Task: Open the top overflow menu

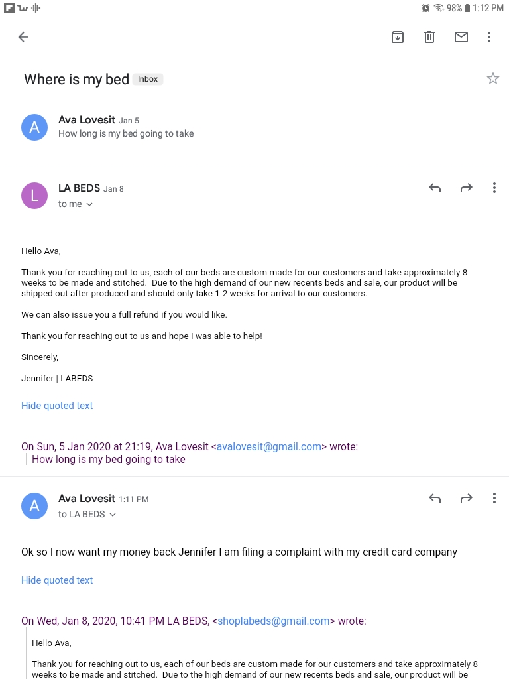Action: pyautogui.click(x=489, y=37)
